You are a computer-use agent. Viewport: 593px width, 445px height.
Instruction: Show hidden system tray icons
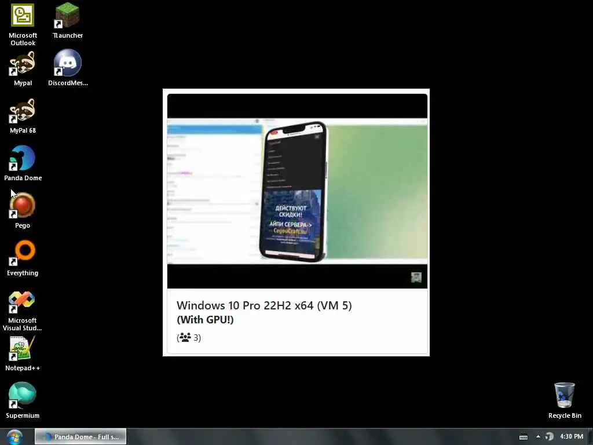click(x=538, y=436)
